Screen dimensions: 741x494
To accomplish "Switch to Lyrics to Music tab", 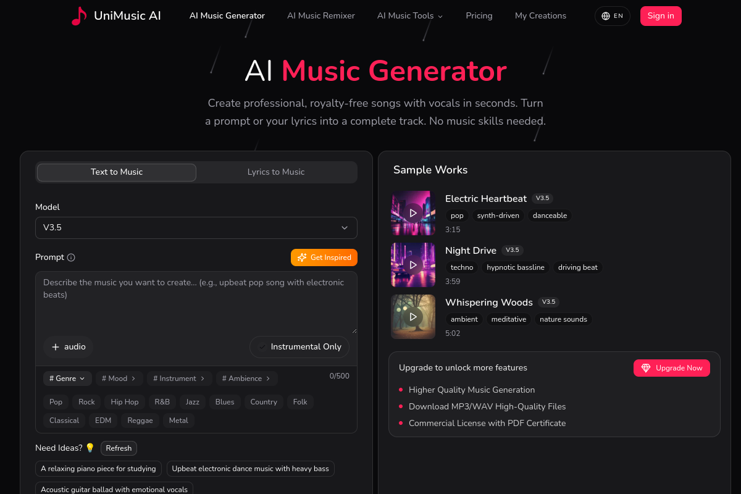I will [x=276, y=172].
